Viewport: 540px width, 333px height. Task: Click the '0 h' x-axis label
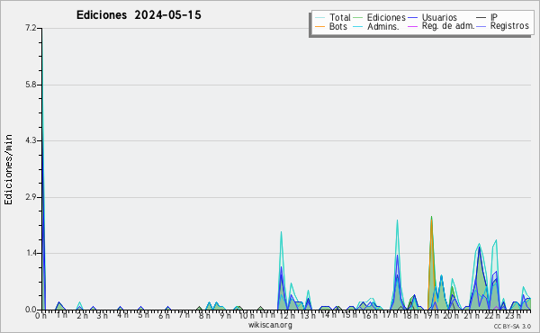[41, 316]
